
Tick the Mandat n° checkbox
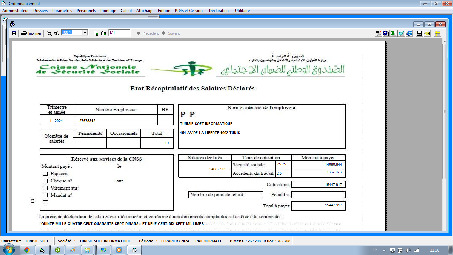(x=45, y=195)
